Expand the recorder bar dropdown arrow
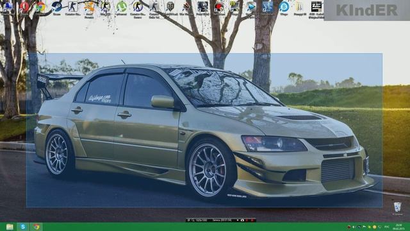 tap(238, 220)
